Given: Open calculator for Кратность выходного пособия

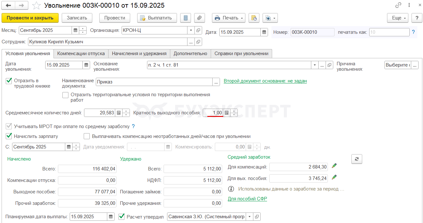Looking at the screenshot, I should (227, 113).
